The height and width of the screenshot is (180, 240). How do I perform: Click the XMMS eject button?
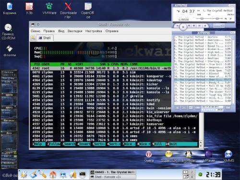(205, 25)
